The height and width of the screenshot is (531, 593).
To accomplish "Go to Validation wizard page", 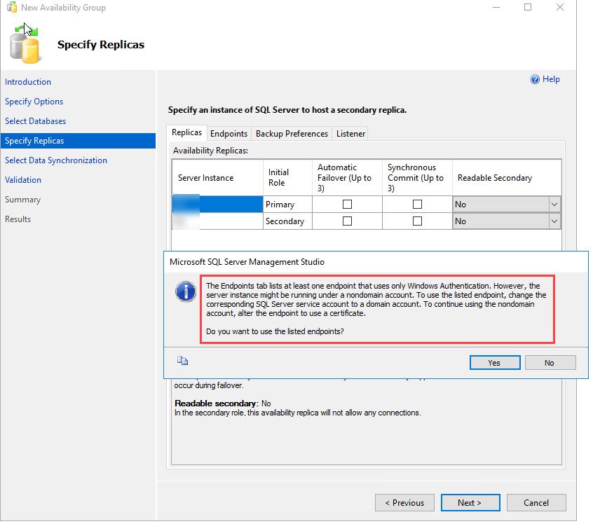I will [x=23, y=180].
